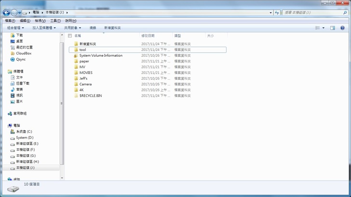Select the Camera folder icon
351x197 pixels.
pos(76,84)
